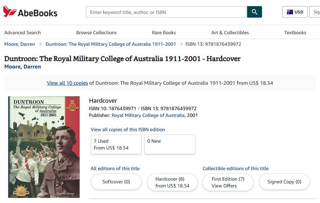Click the Duntroon book cover image

[x=44, y=147]
